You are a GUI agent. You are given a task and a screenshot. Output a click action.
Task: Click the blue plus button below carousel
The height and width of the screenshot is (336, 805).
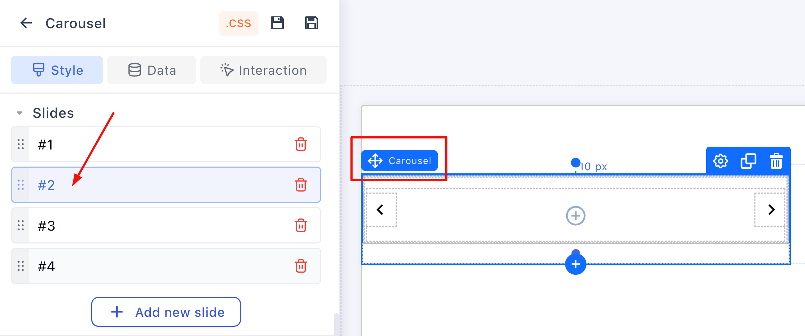click(x=576, y=264)
